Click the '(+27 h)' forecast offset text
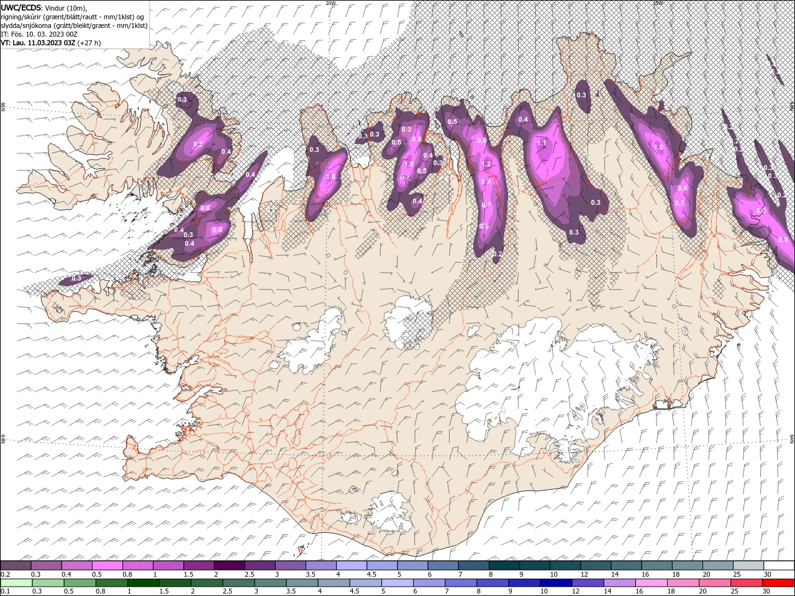 pos(89,43)
